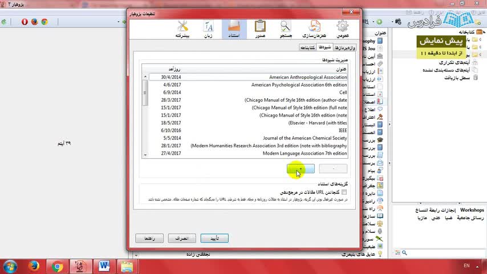Click the magnifier advanced search toolbar icon

(x=366, y=22)
